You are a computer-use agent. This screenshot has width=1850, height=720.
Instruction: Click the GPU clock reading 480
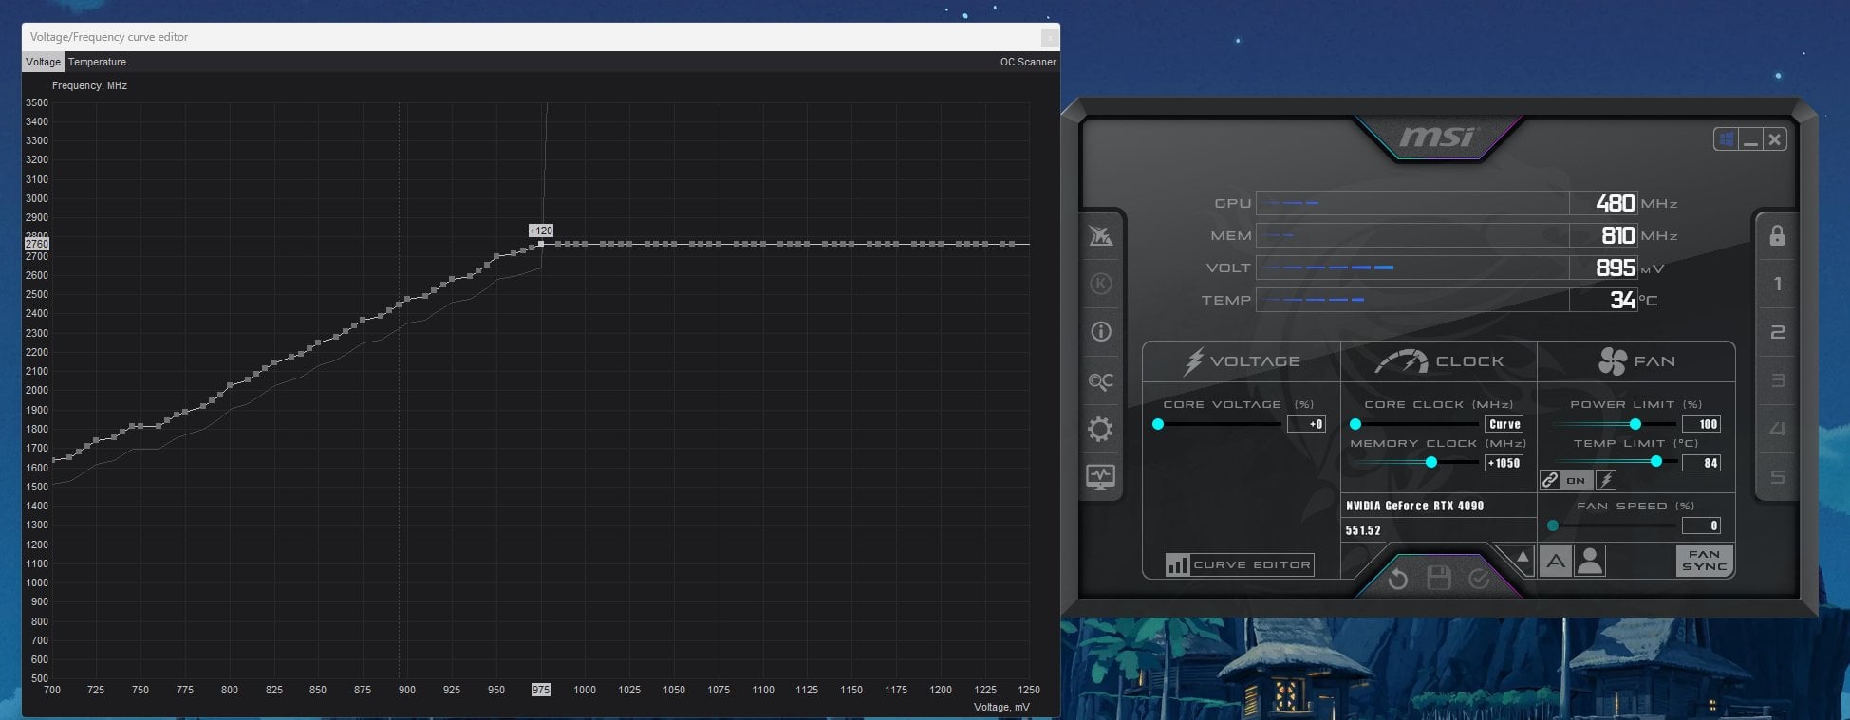coord(1615,203)
